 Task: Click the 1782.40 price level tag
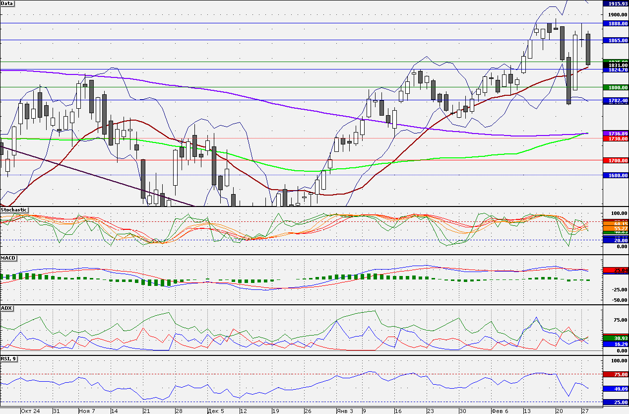[x=615, y=100]
